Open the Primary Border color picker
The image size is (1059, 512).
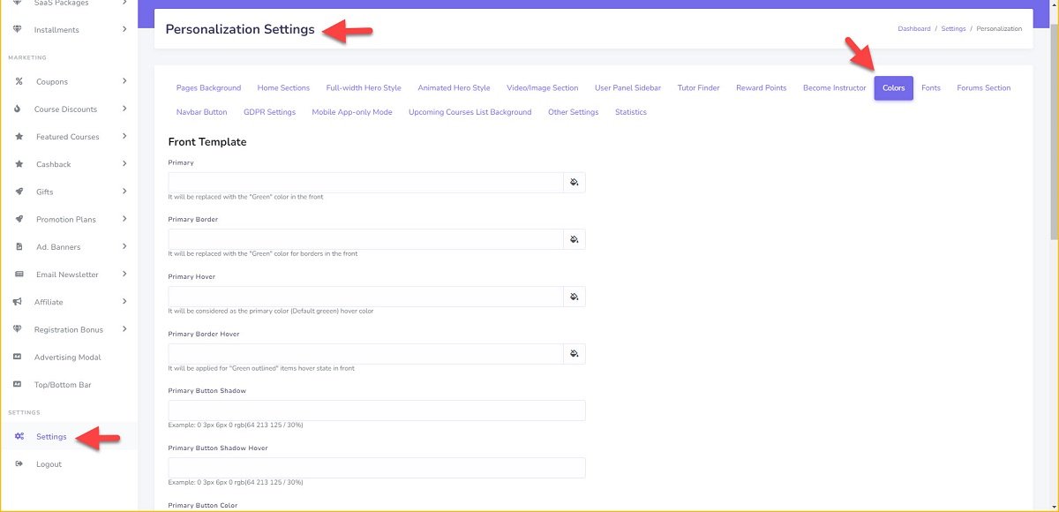point(574,239)
